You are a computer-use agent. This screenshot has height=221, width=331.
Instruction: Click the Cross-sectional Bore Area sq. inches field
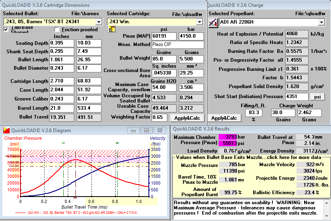(164, 73)
